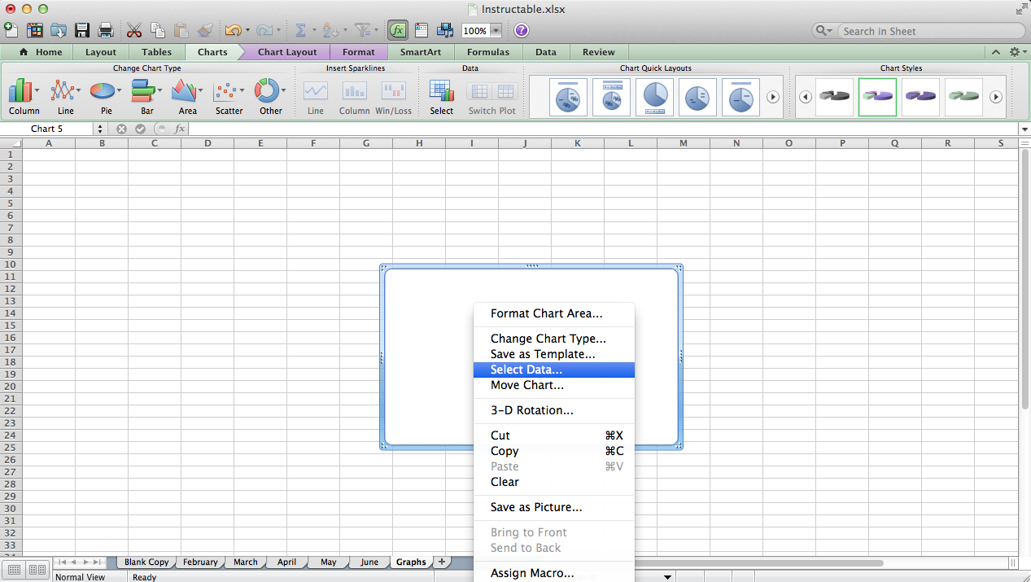Click the ribbon settings gear icon
Viewport: 1031px width, 582px height.
point(1014,52)
